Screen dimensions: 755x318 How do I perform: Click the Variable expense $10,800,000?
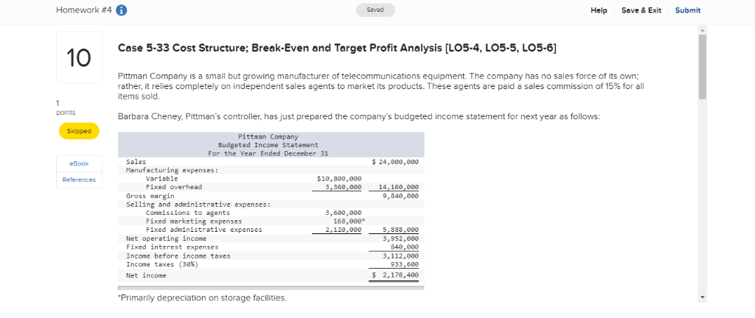pyautogui.click(x=339, y=178)
